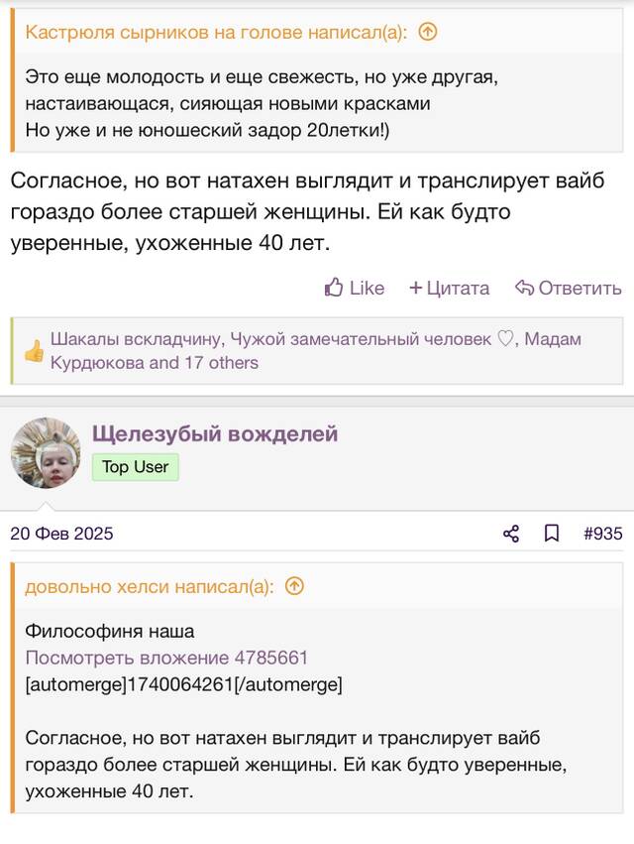The width and height of the screenshot is (634, 844).
Task: Click the up-arrow icon beside довольно хелси написал(а)
Action: point(294,585)
